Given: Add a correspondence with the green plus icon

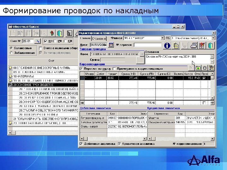Looking at the screenshot, I should pyautogui.click(x=198, y=68).
